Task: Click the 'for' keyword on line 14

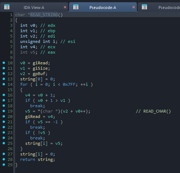Action: pos(24,84)
